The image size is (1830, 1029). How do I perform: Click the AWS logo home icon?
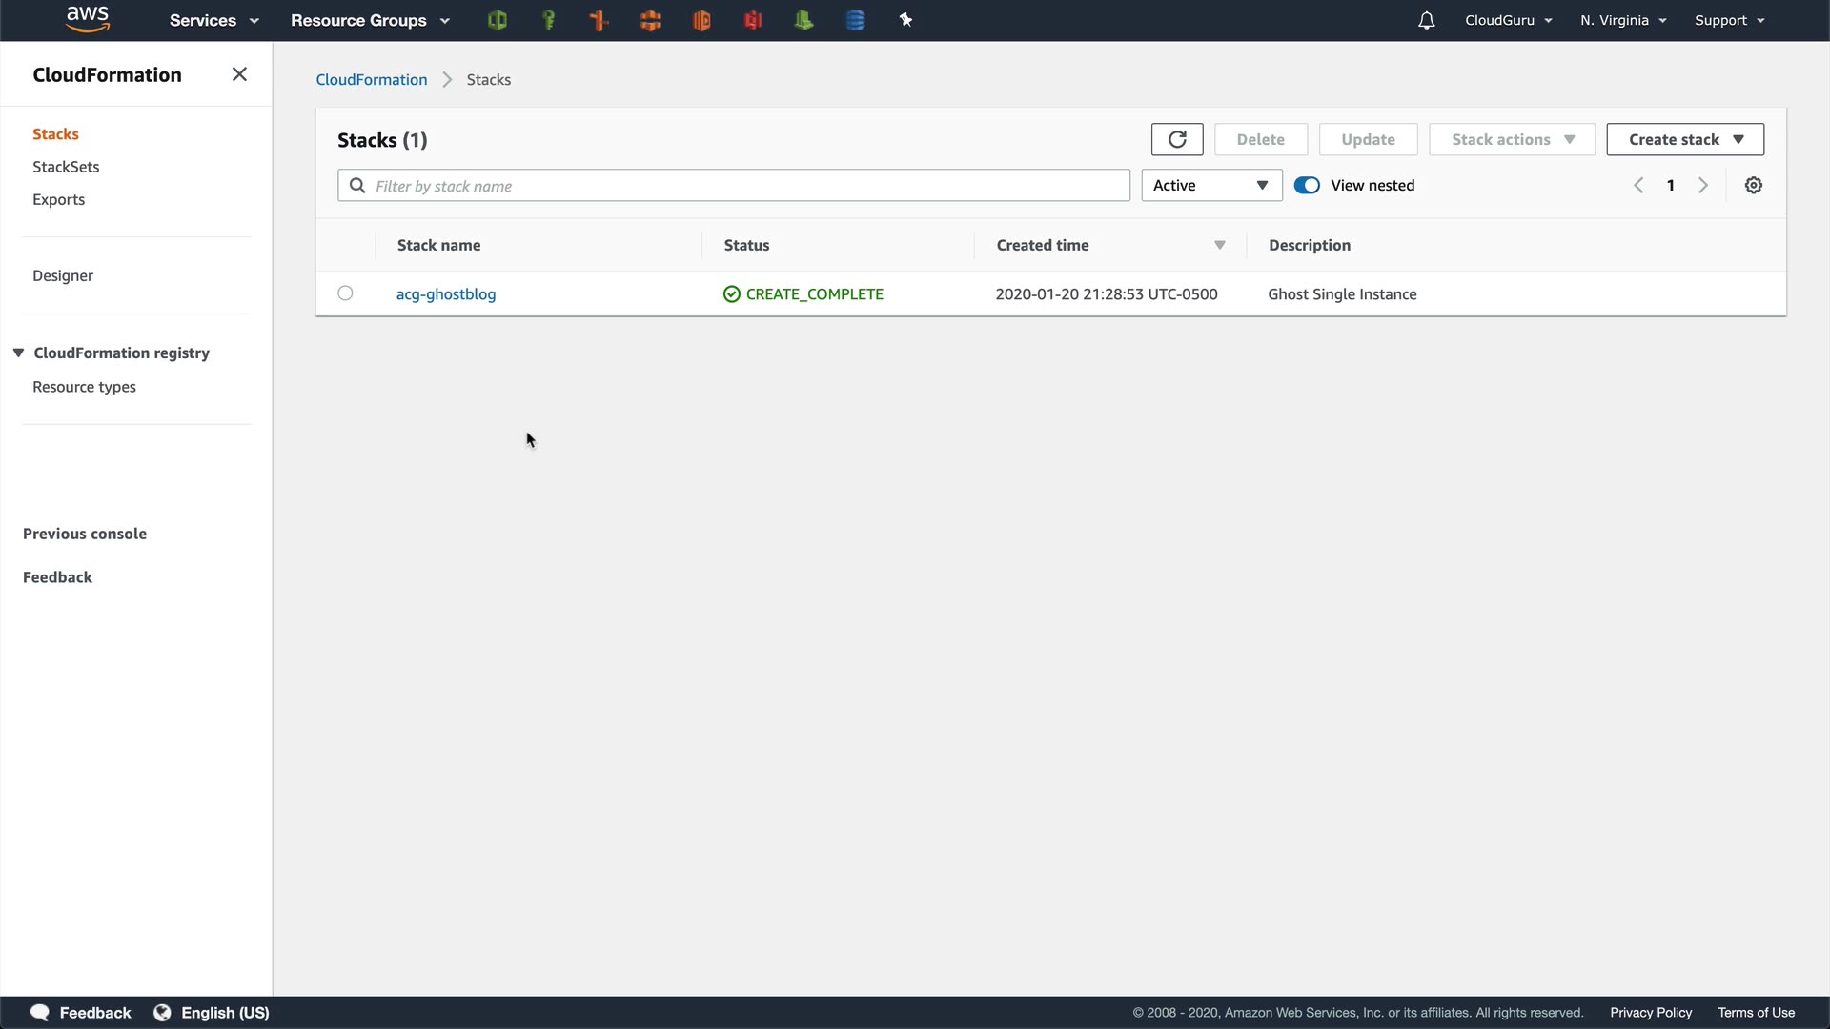[x=88, y=19]
